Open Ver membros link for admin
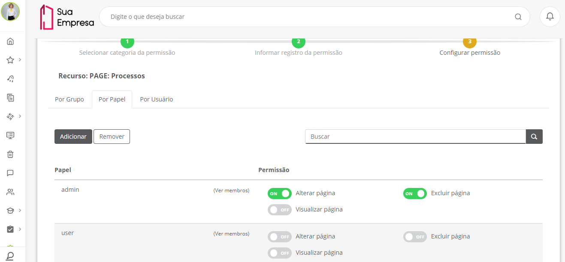The image size is (565, 262). (231, 191)
